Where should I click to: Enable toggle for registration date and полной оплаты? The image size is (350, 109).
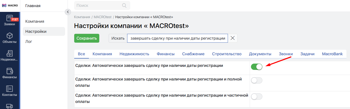coord(257,80)
